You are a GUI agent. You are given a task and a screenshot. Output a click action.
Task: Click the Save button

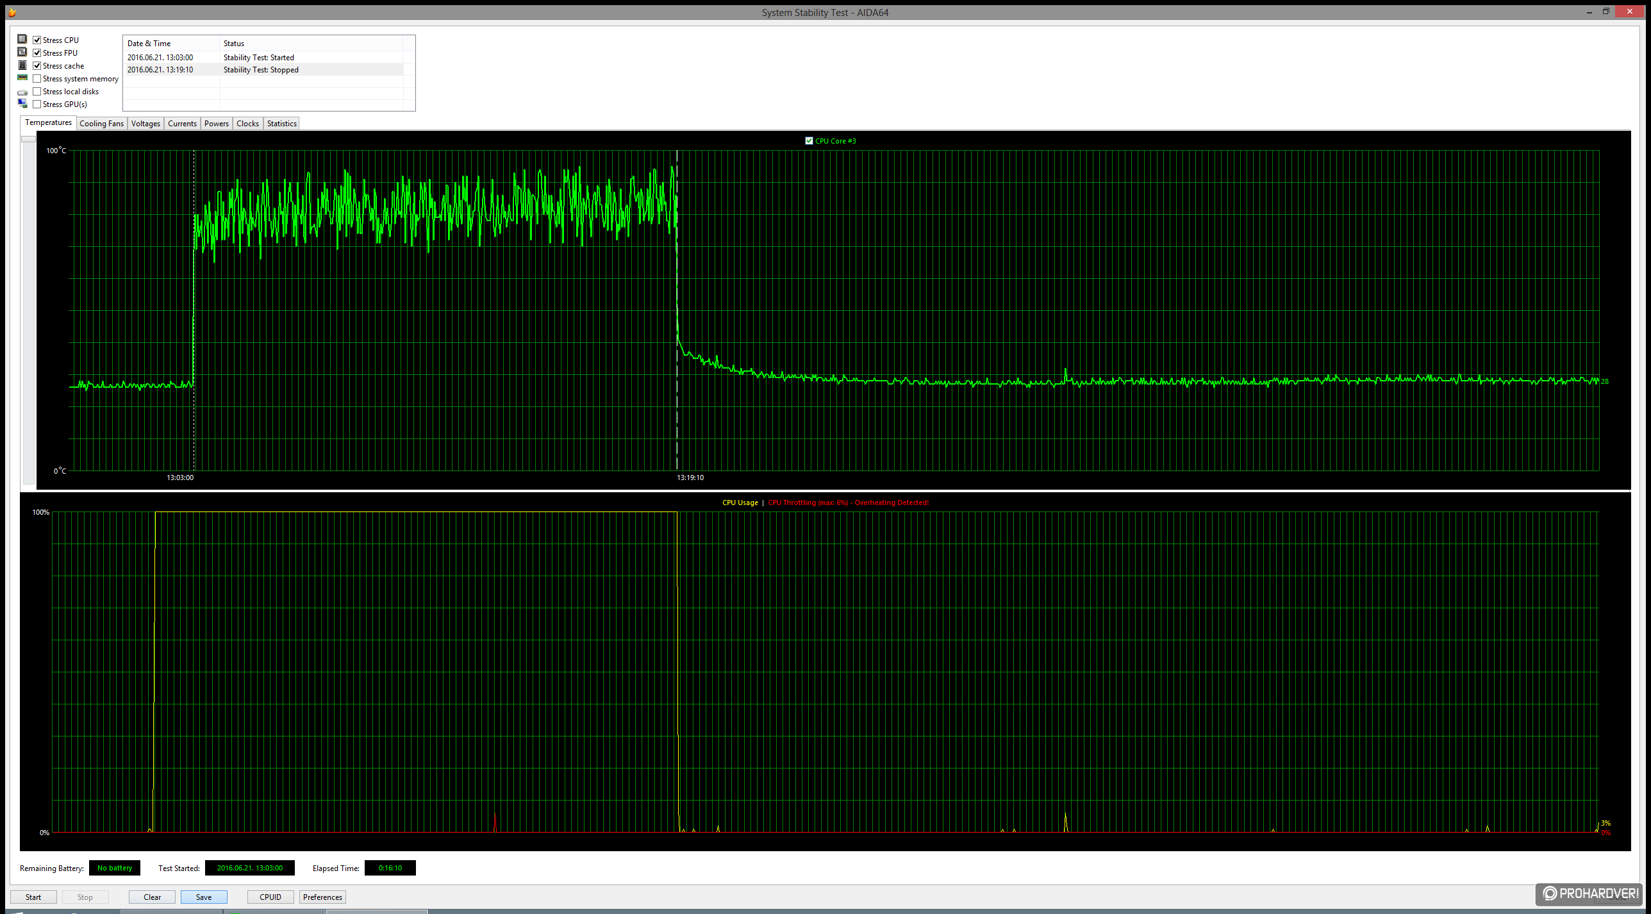pyautogui.click(x=204, y=897)
